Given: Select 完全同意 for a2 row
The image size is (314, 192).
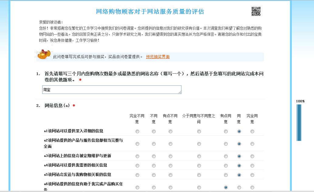Looking at the screenshot, I should click(x=252, y=144).
